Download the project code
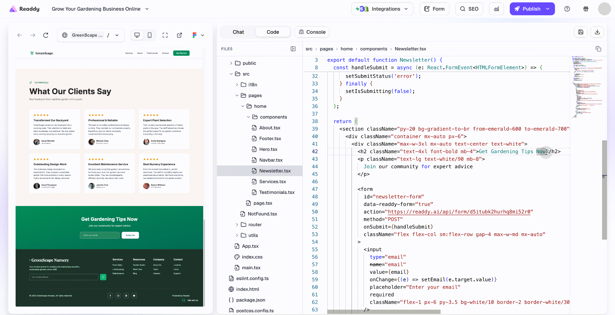The width and height of the screenshot is (615, 315). 597,32
